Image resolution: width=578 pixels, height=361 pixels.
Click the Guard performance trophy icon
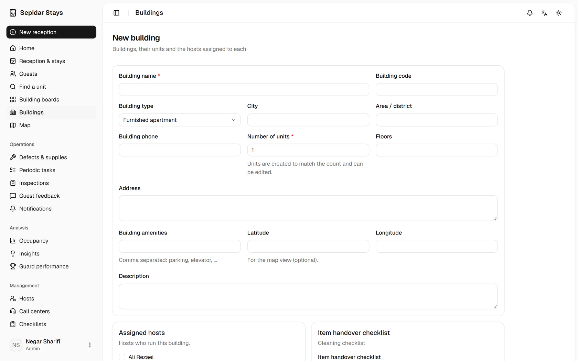point(13,266)
